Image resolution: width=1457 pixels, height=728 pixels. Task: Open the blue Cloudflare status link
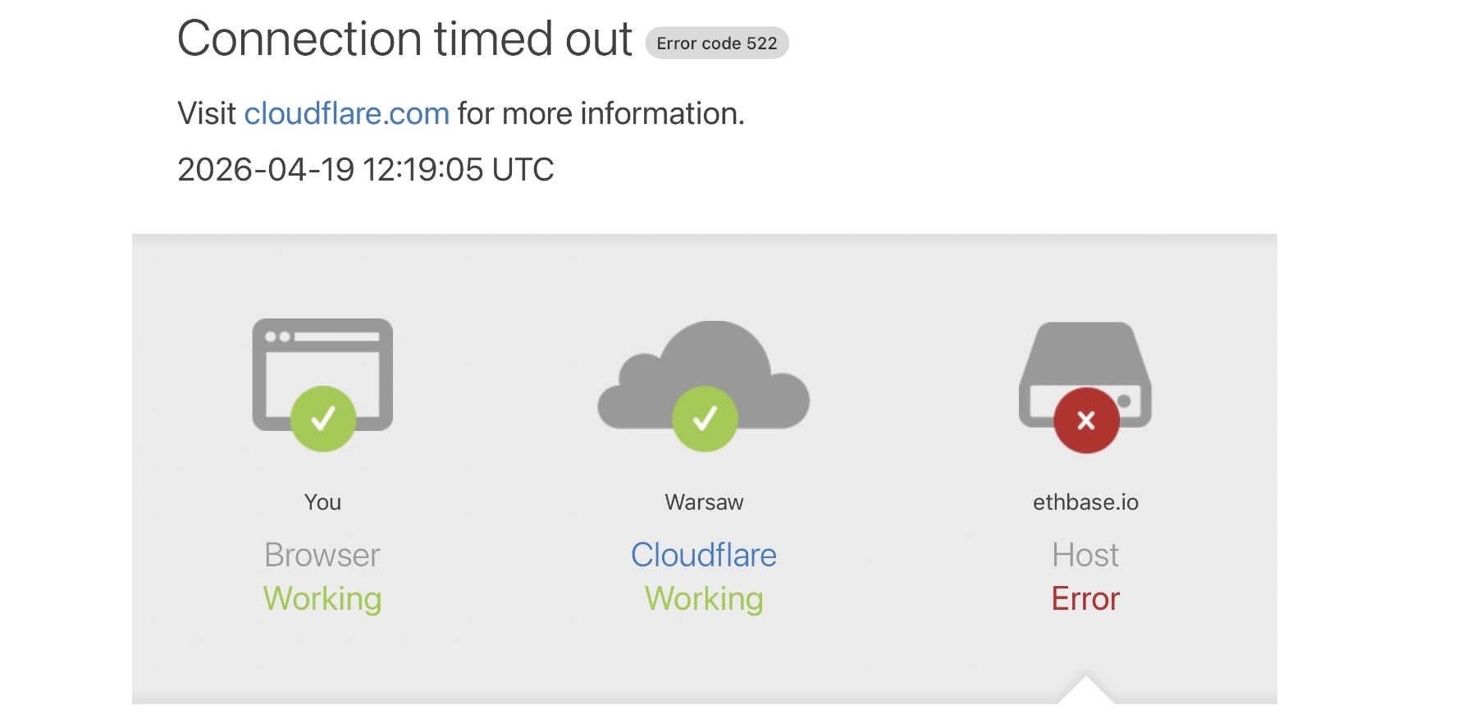pos(703,556)
